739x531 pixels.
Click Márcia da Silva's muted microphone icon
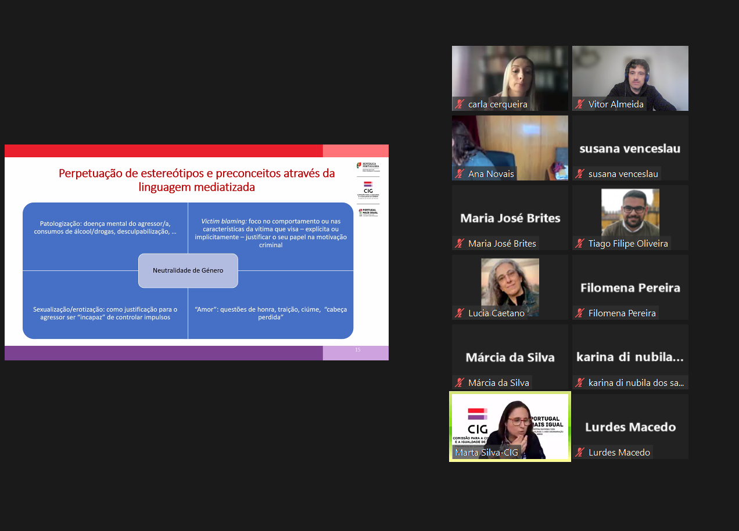pos(460,383)
